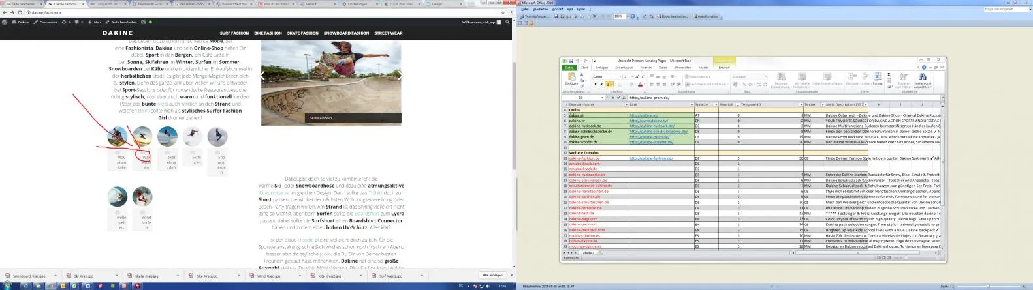Click the browser back arrow
1033x290 pixels.
(5, 12)
